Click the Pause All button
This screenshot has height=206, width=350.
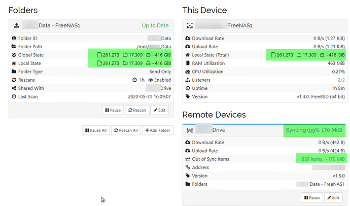point(96,130)
